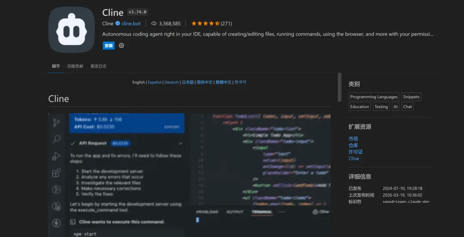Open the 日本語 readme link
Screen dimensions: 464x237
(x=188, y=82)
